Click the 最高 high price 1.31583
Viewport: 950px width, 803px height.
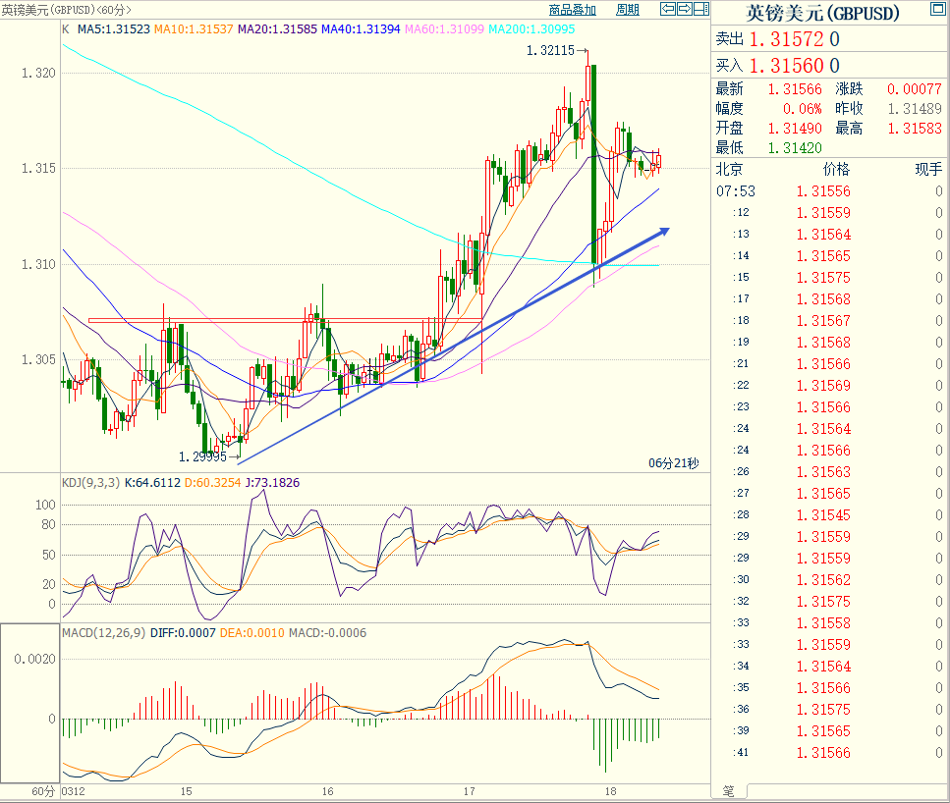[x=915, y=129]
